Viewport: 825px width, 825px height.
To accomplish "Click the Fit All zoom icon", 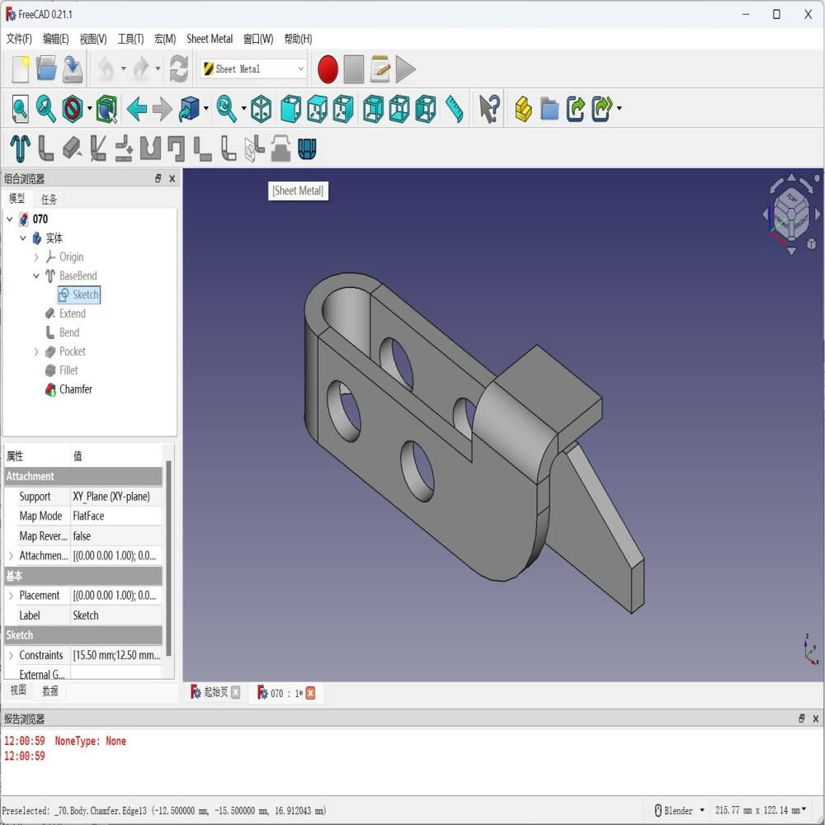I will (19, 108).
